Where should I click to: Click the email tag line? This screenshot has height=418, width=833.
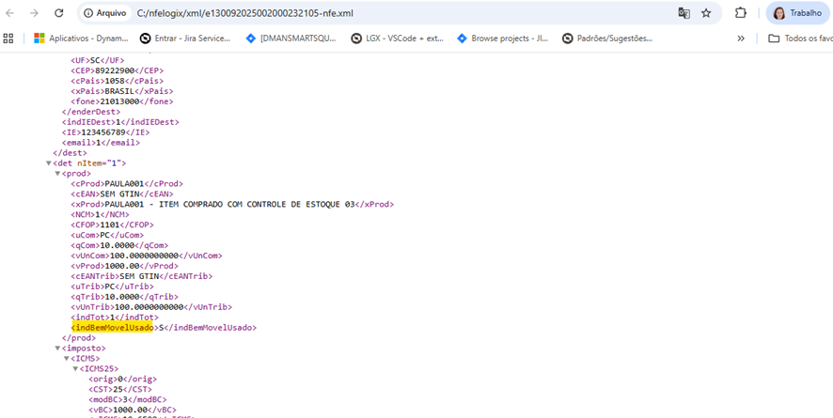101,143
